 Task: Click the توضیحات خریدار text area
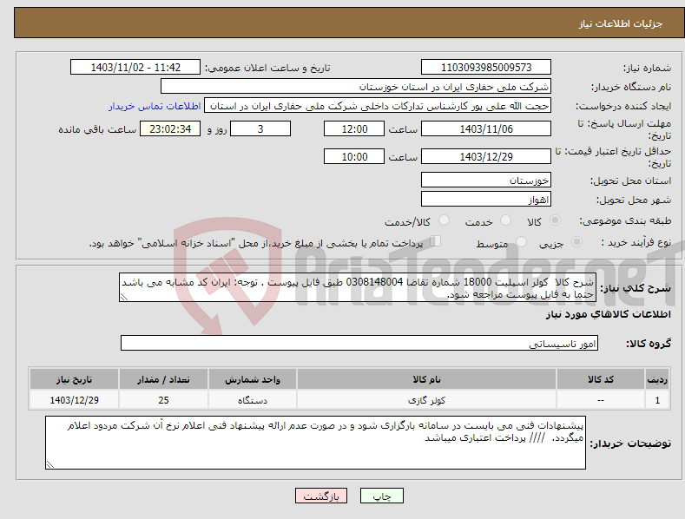(x=315, y=443)
